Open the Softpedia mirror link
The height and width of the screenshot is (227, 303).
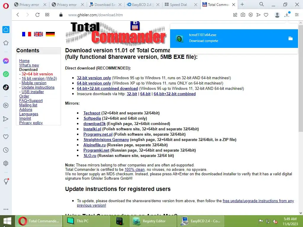pos(92,118)
